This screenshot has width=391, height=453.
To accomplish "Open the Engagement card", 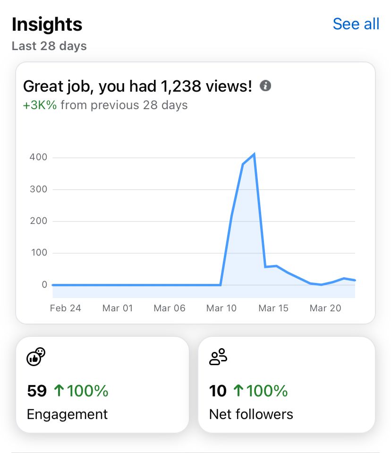I will point(102,385).
